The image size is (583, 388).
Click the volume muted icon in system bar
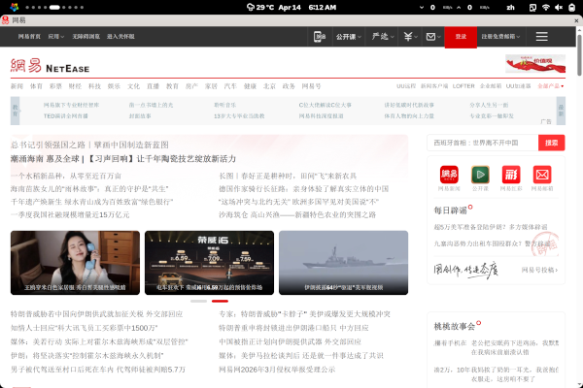tap(559, 8)
